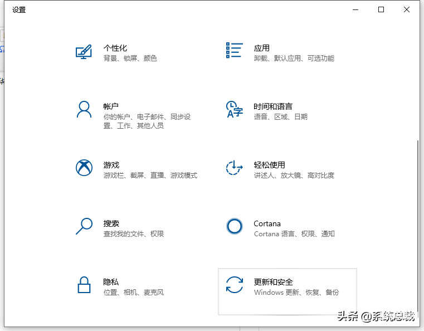Open the 个性化 paintbrush monitor icon

pos(84,52)
